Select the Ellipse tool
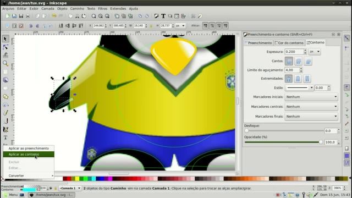 (x=5, y=88)
